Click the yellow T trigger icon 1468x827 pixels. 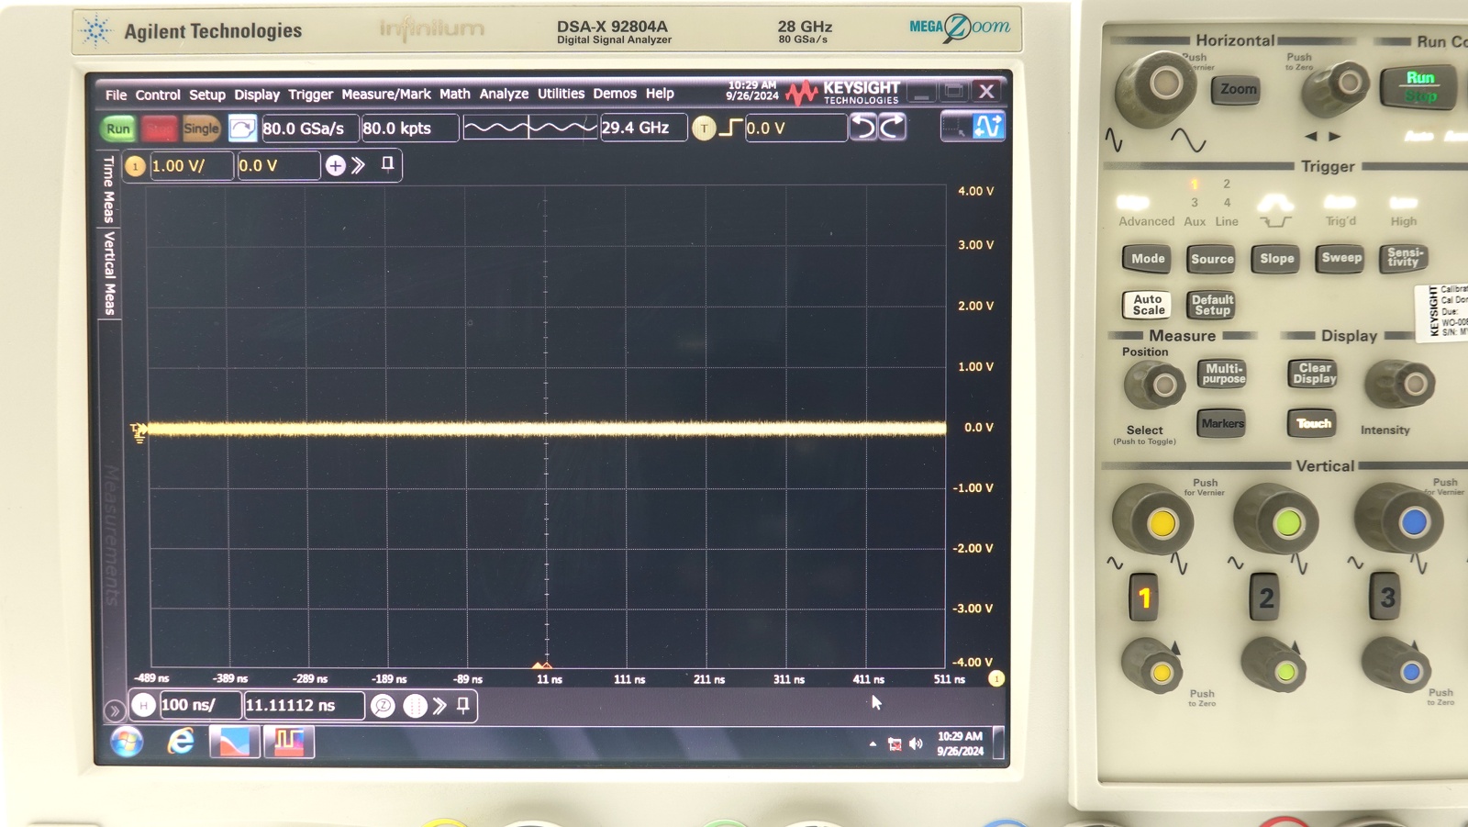point(704,129)
